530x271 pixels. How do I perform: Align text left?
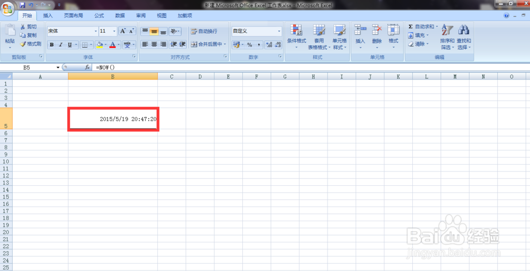click(x=145, y=44)
